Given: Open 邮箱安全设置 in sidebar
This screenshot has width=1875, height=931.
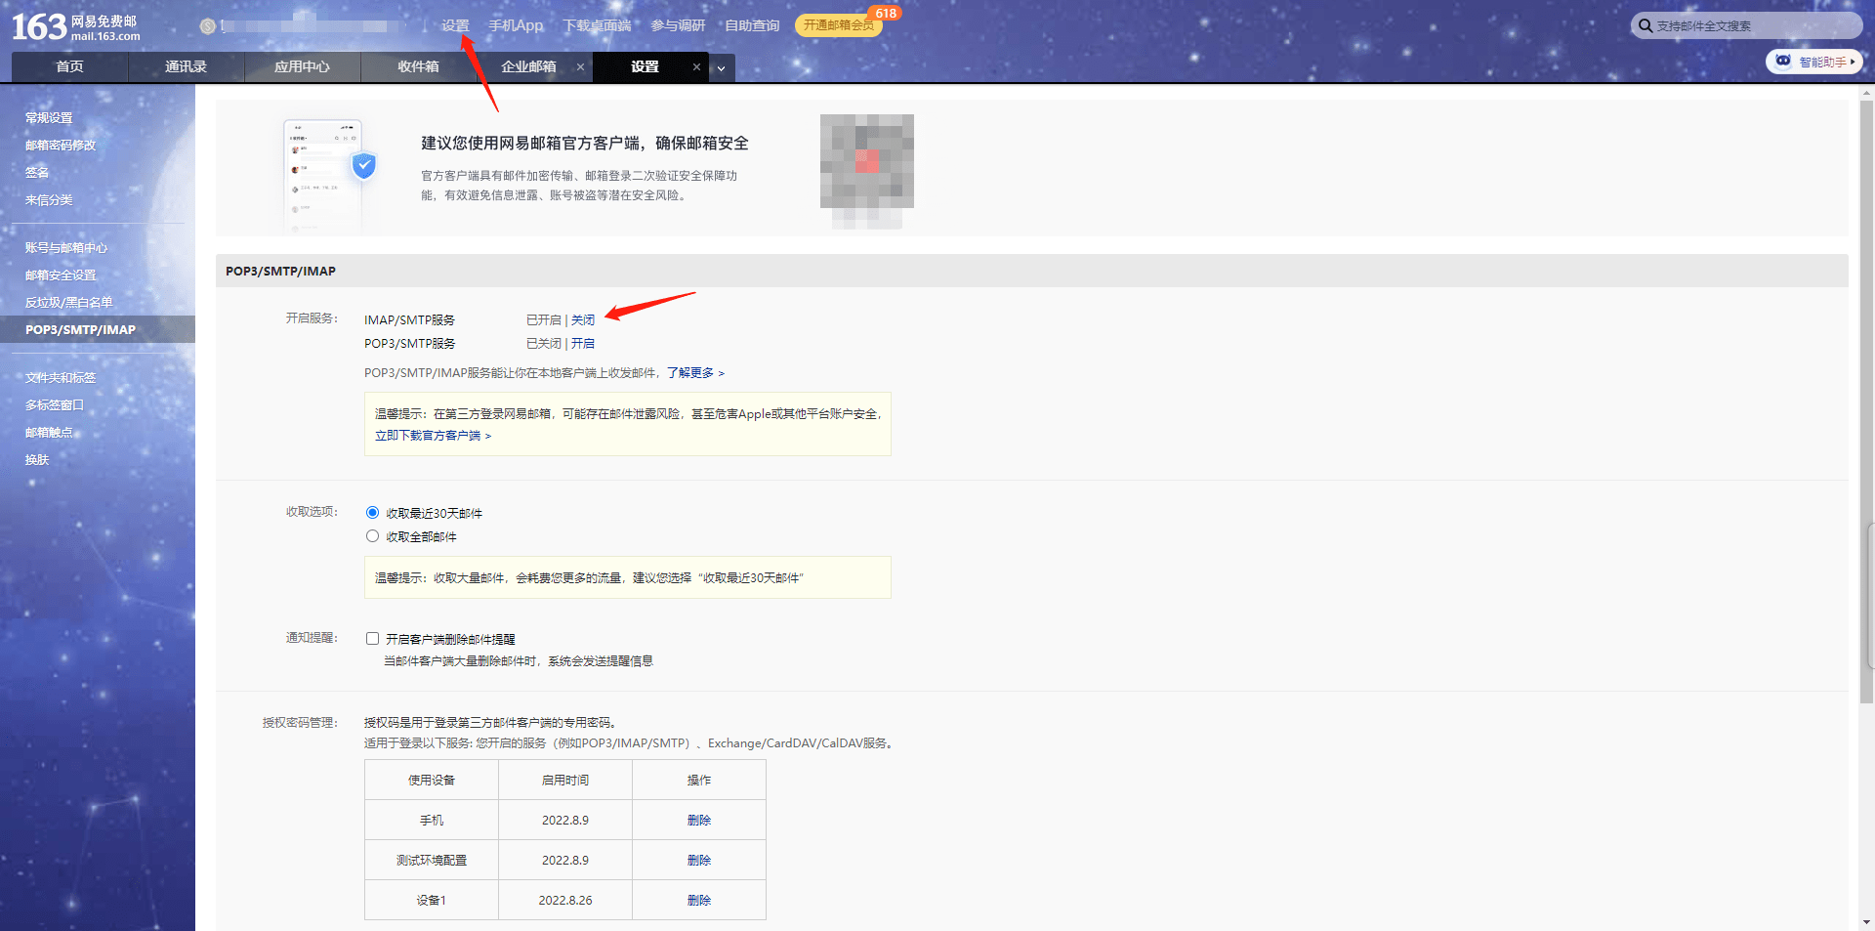Looking at the screenshot, I should coord(61,275).
